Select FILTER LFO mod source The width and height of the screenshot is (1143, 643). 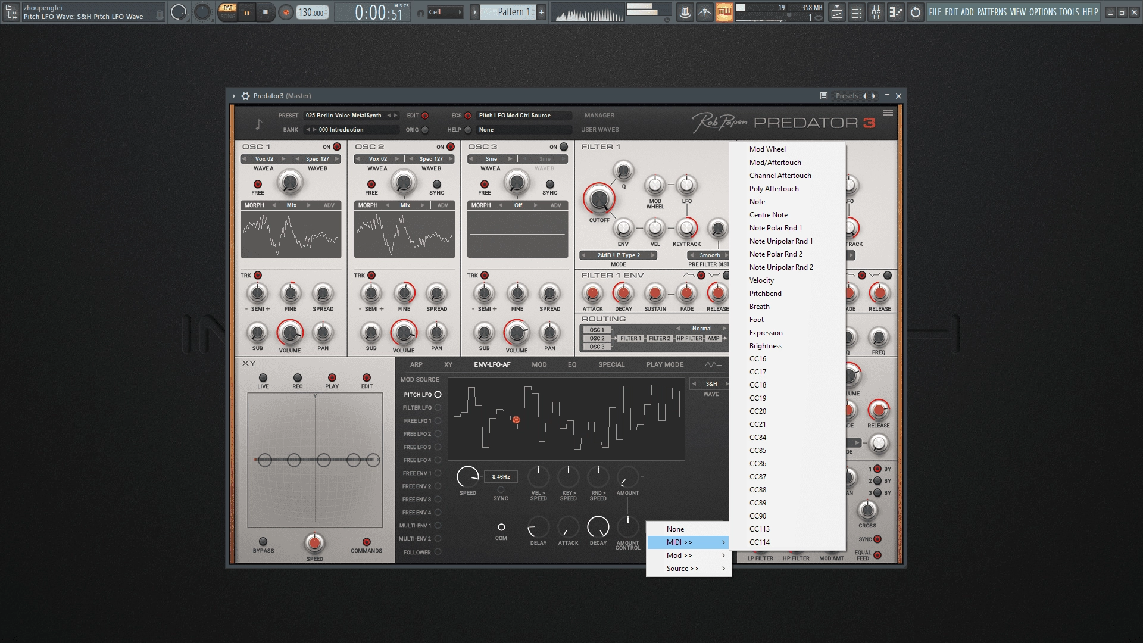pyautogui.click(x=421, y=408)
